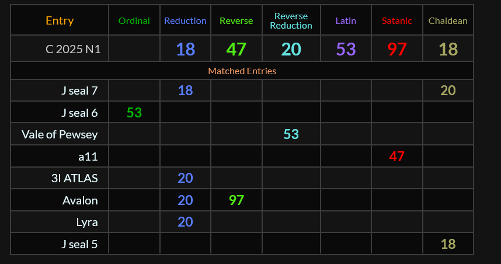Click the green Reverse value 47 in top row

coord(236,49)
